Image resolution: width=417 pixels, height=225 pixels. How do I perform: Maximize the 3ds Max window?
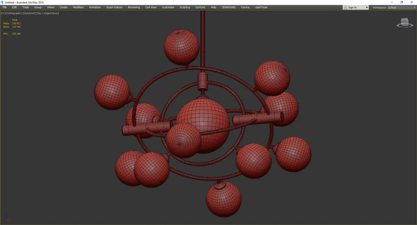point(402,2)
